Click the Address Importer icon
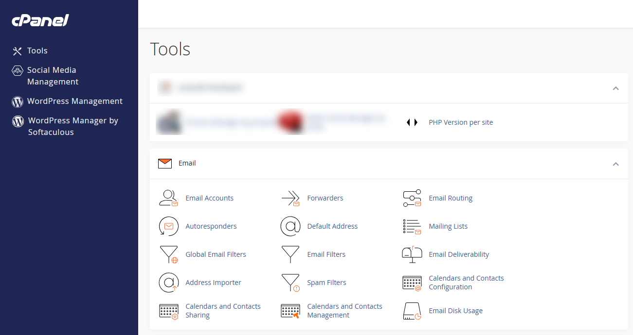The height and width of the screenshot is (335, 633). point(168,283)
